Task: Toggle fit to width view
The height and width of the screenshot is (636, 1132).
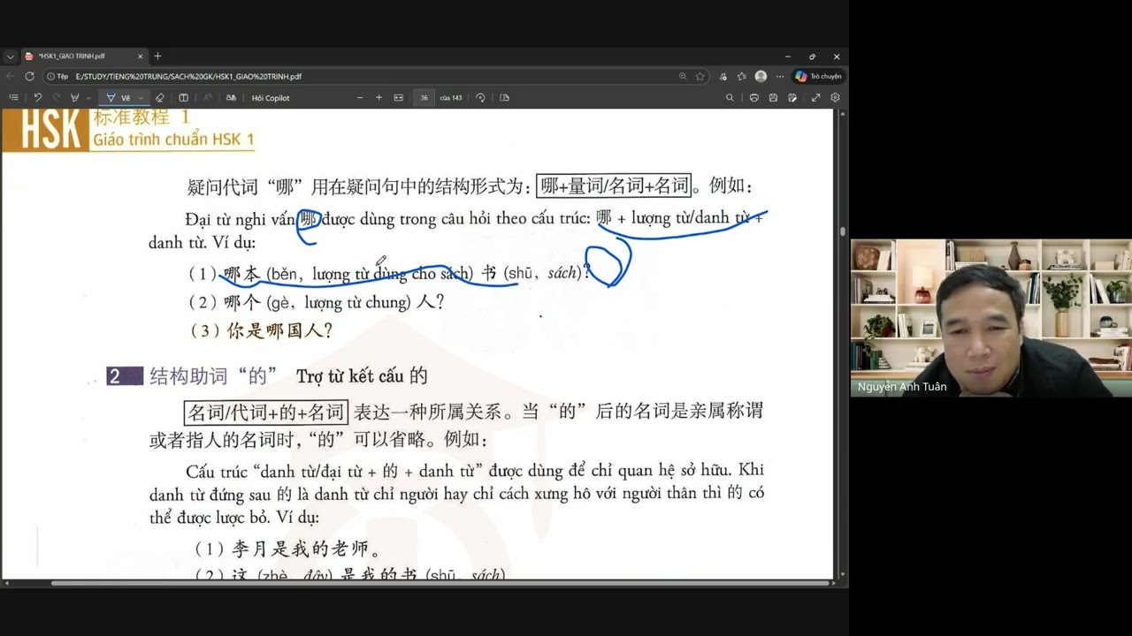Action: pos(398,97)
